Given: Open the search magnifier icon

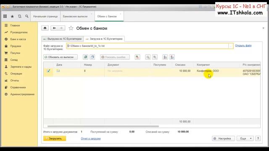Looking at the screenshot, I should [27, 16].
